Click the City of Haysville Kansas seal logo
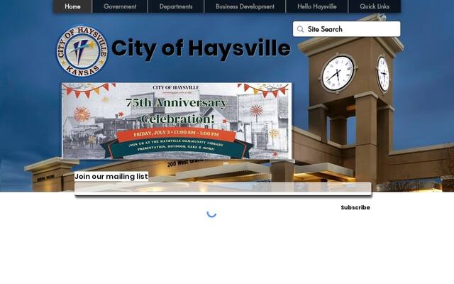454x284 pixels. (82, 51)
